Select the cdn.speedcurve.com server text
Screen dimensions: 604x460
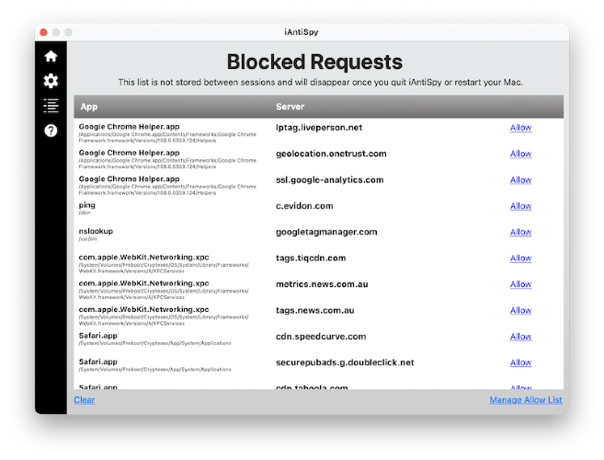point(321,337)
